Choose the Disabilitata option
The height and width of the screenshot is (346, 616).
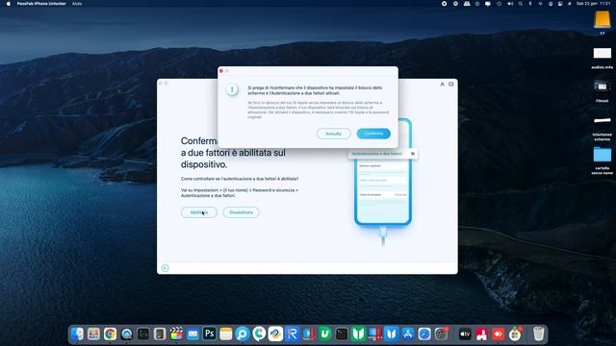coord(241,212)
